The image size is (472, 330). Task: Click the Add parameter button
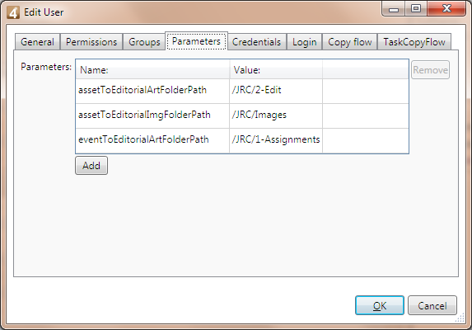[91, 166]
